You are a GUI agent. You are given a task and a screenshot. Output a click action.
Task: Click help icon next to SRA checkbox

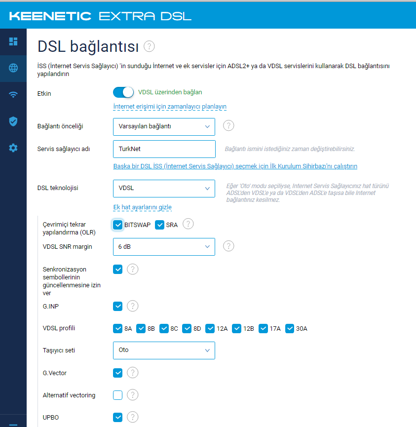click(188, 224)
